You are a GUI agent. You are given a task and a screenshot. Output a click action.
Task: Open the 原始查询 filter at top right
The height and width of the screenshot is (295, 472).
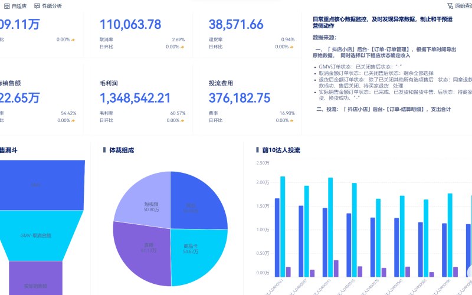coord(460,6)
